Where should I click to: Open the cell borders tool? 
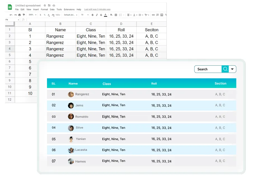(x=116, y=15)
